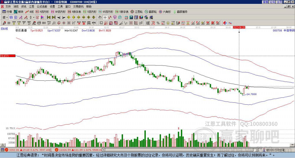Collapse the volume panel triangle button

(x=3, y=145)
